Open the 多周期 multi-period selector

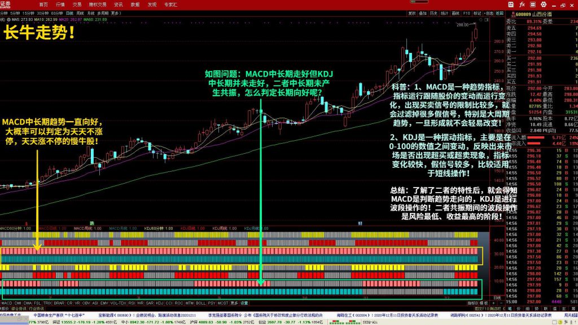[x=103, y=12]
